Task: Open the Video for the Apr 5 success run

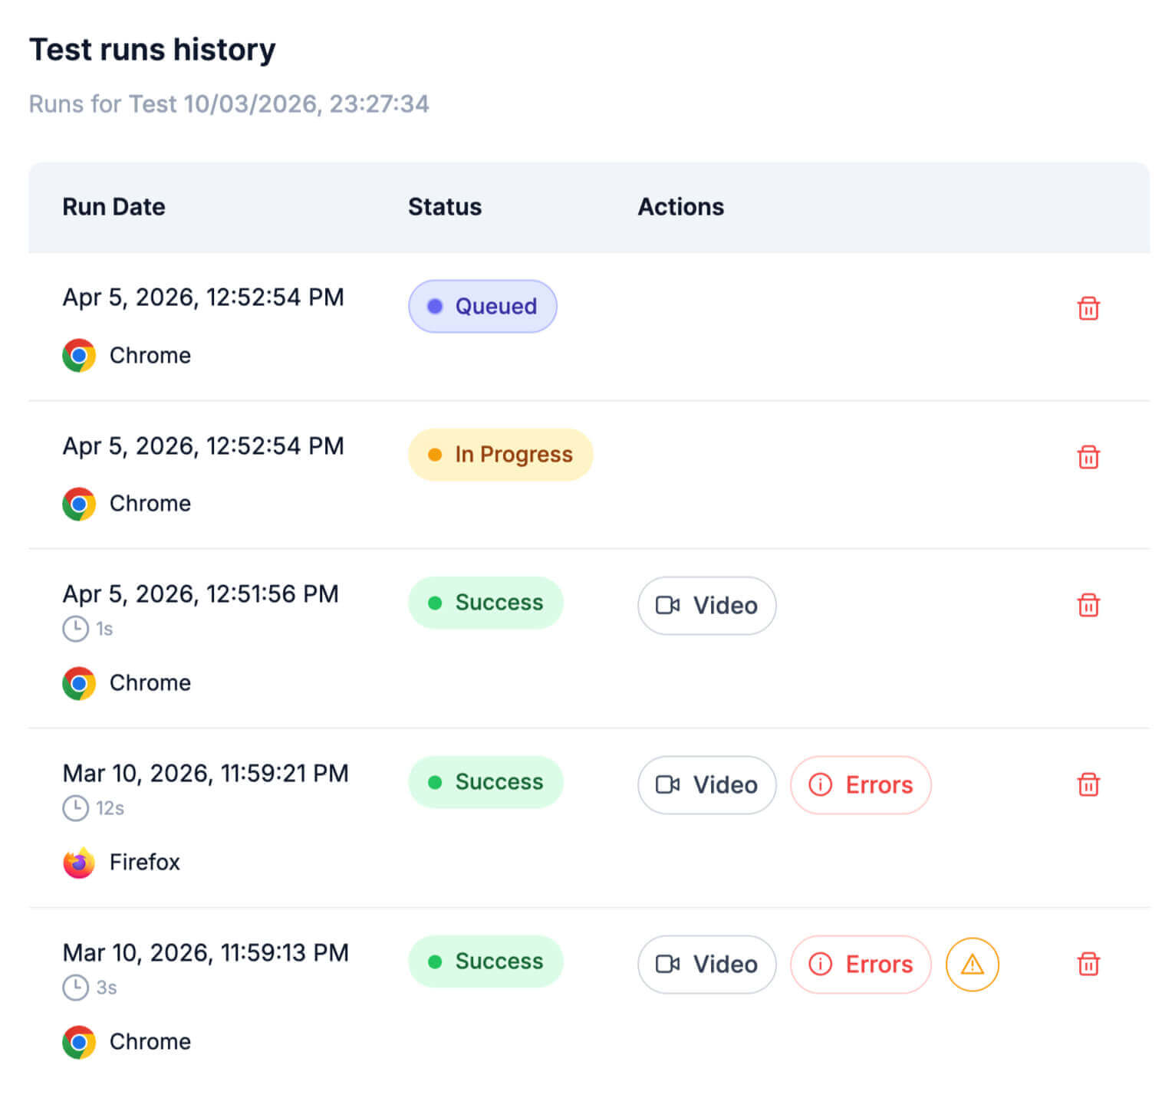Action: (706, 606)
